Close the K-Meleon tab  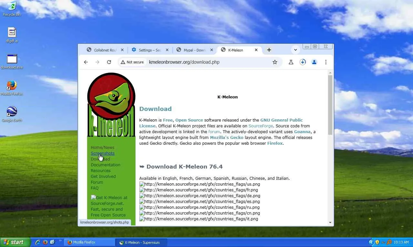point(256,50)
